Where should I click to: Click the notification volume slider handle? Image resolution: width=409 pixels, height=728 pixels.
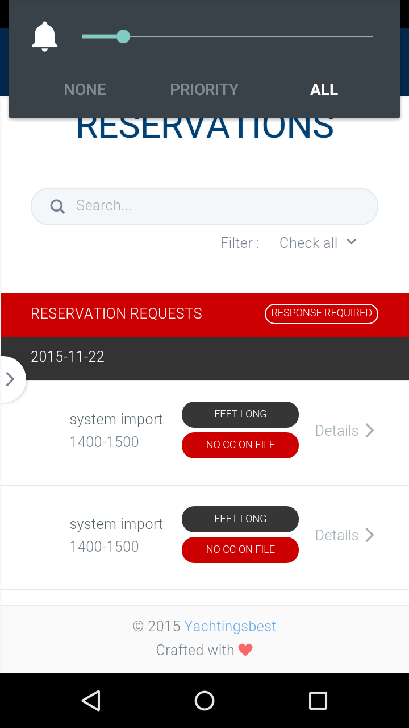(x=123, y=36)
